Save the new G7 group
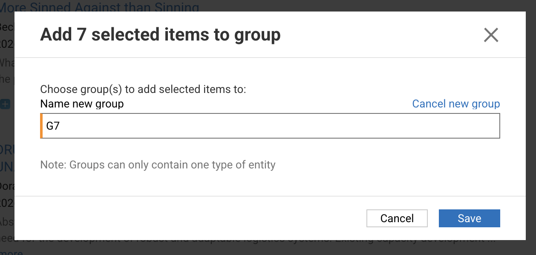 469,218
